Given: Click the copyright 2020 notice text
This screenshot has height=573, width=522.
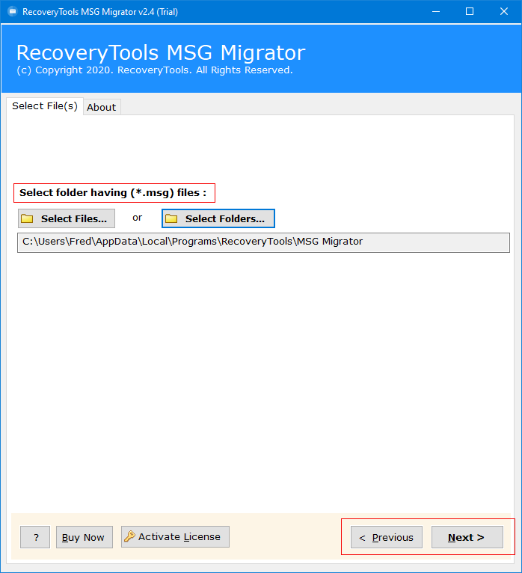Looking at the screenshot, I should [155, 70].
